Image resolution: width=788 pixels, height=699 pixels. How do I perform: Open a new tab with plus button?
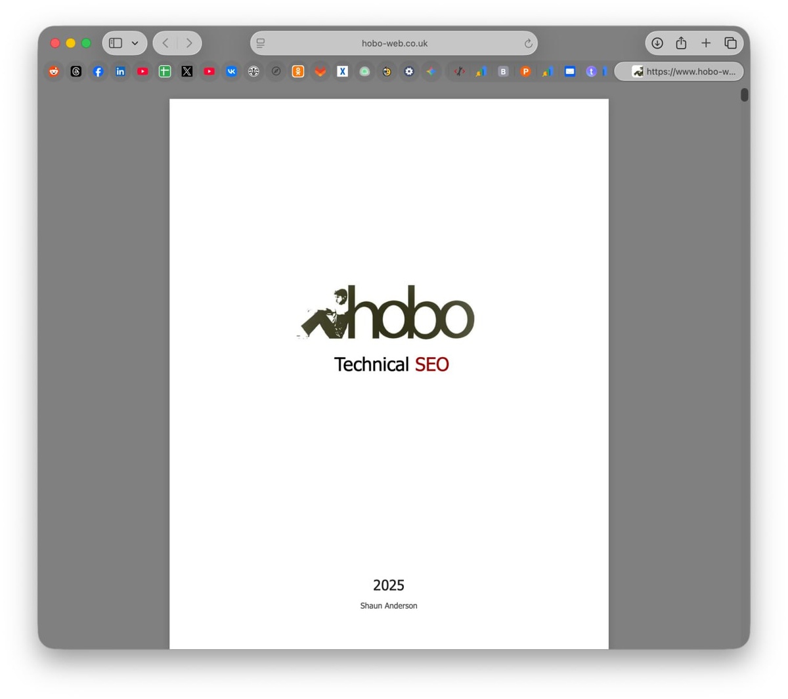pos(706,43)
